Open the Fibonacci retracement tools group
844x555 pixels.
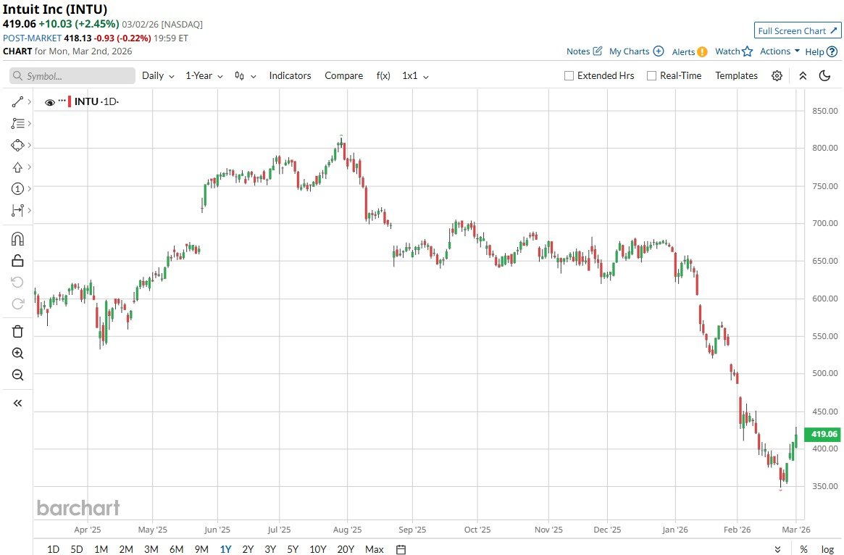(17, 123)
